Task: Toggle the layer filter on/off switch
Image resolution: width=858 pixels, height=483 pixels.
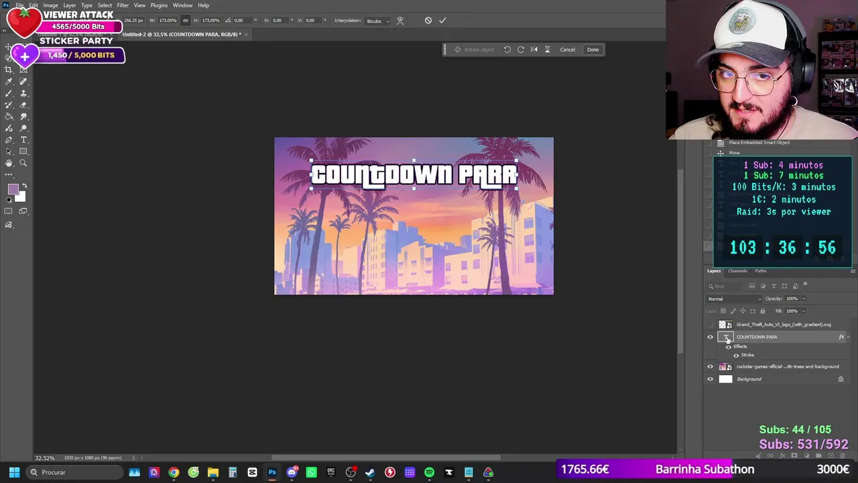Action: point(805,285)
